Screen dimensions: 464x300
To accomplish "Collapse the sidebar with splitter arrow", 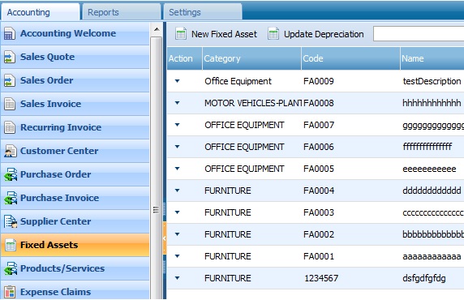I will pyautogui.click(x=164, y=238).
